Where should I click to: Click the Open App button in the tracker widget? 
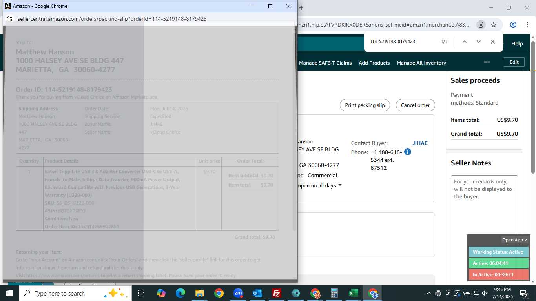click(515, 240)
